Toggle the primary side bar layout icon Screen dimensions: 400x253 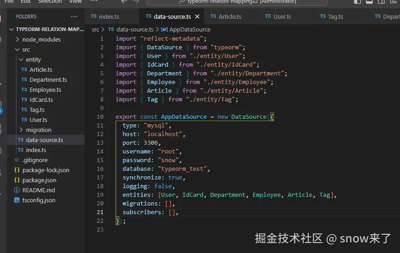[x=358, y=1]
